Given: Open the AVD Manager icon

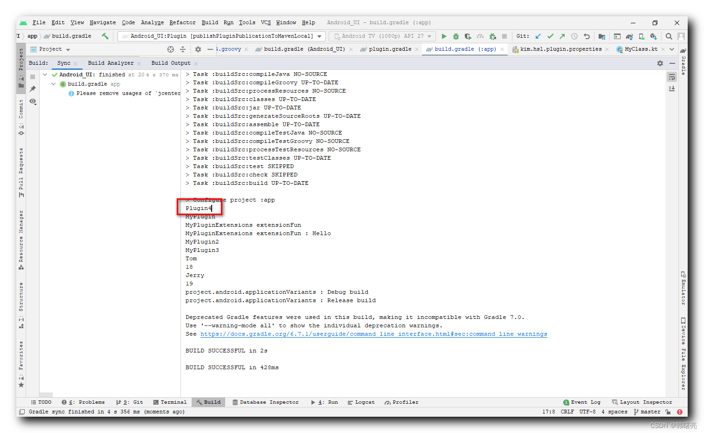Looking at the screenshot, I should pyautogui.click(x=642, y=36).
